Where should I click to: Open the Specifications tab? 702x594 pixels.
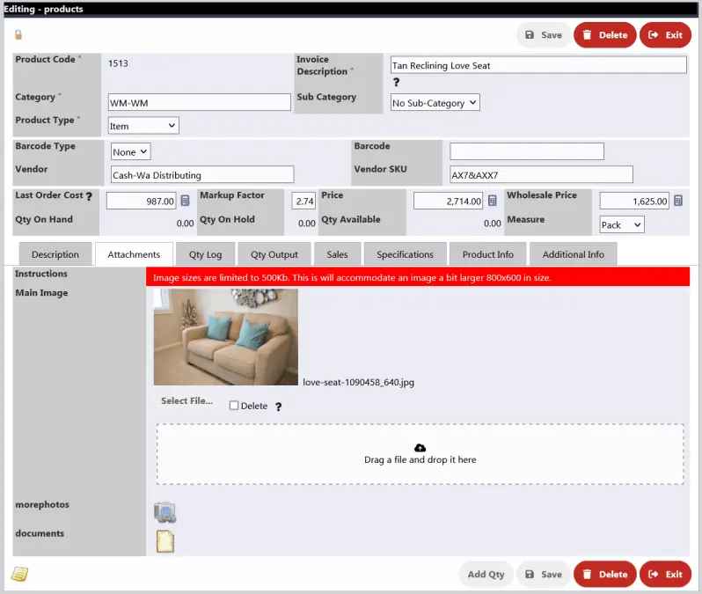pyautogui.click(x=405, y=254)
